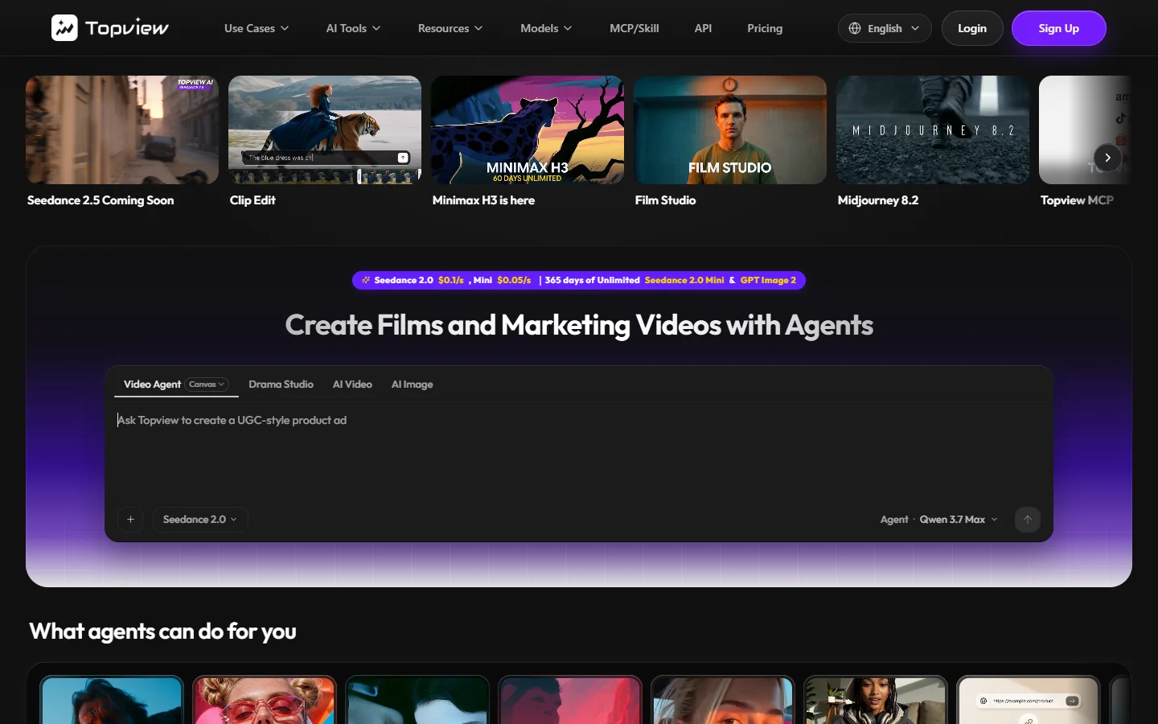Expand the Agent Qwen 3.7 Max selector
The width and height of the screenshot is (1158, 724).
(x=939, y=520)
